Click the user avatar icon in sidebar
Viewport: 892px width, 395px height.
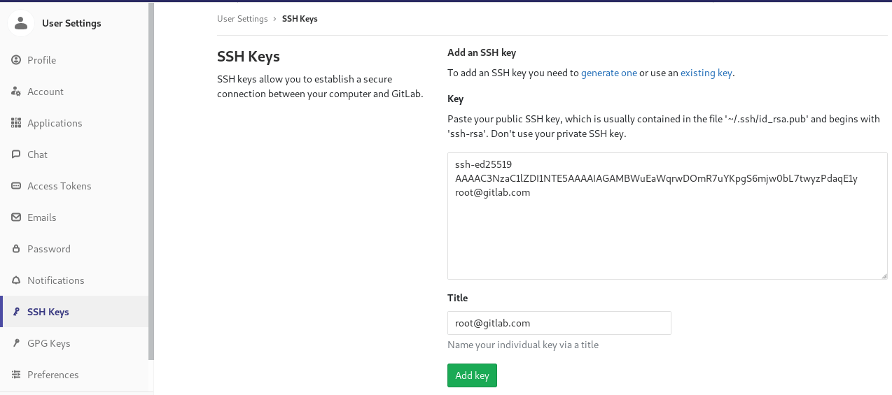click(21, 23)
